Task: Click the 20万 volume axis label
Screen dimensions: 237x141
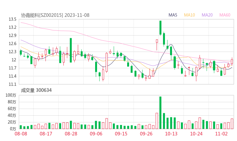Action: (12, 122)
